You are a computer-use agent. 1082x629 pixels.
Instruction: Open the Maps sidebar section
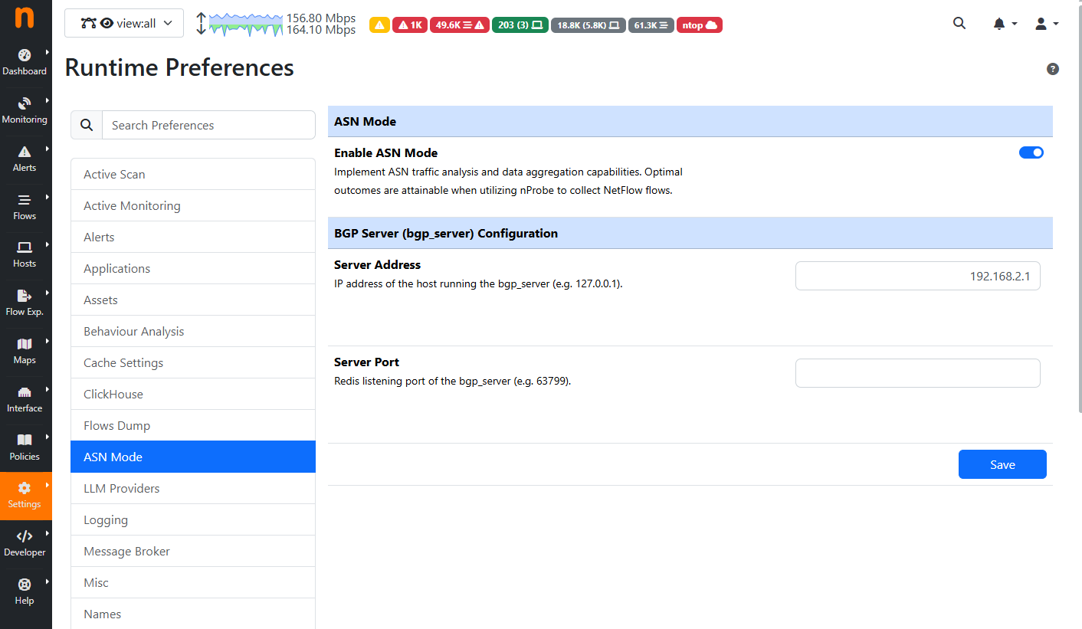(x=25, y=350)
